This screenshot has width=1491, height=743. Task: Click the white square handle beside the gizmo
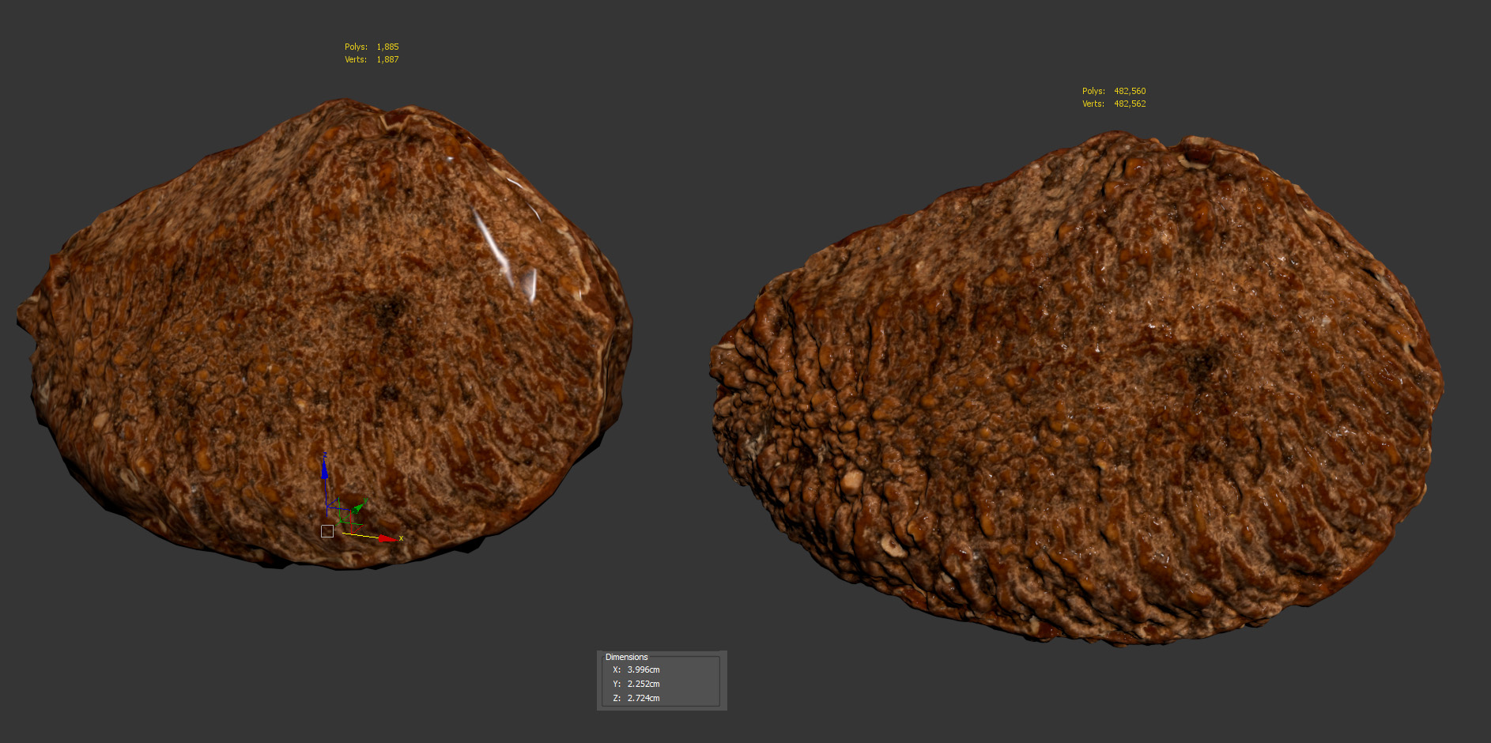click(327, 531)
